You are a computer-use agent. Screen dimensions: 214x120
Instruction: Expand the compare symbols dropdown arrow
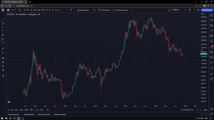[74, 10]
